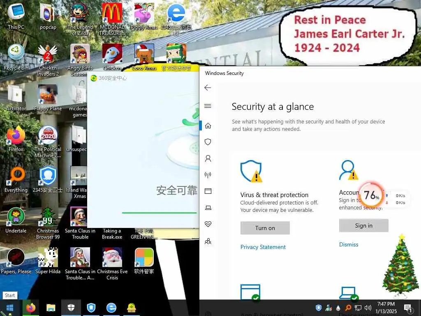This screenshot has height=316, width=421.
Task: Open Firewall & network protection sidebar icon
Action: [x=208, y=175]
